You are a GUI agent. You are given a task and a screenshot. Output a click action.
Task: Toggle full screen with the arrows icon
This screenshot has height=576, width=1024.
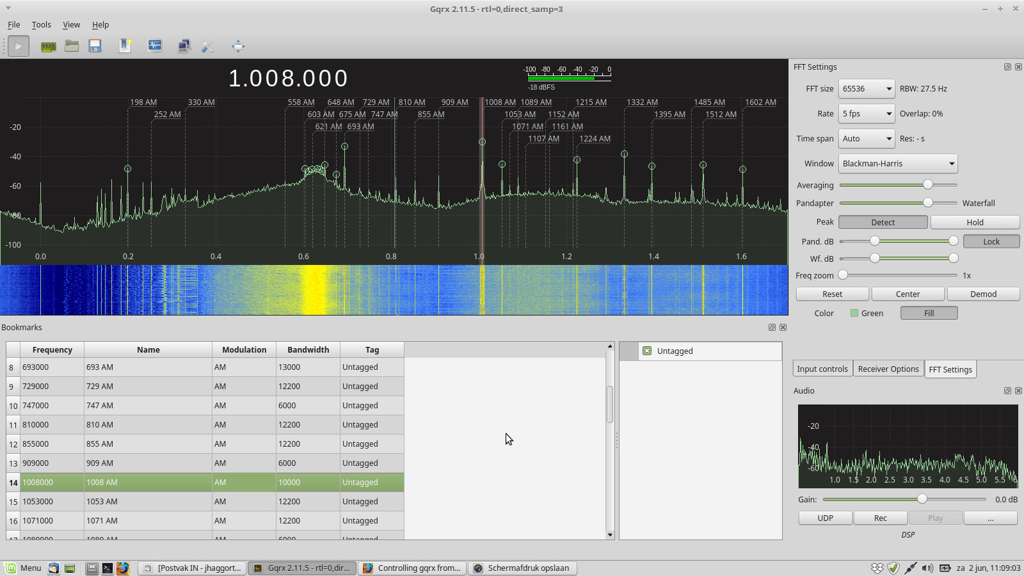[238, 46]
